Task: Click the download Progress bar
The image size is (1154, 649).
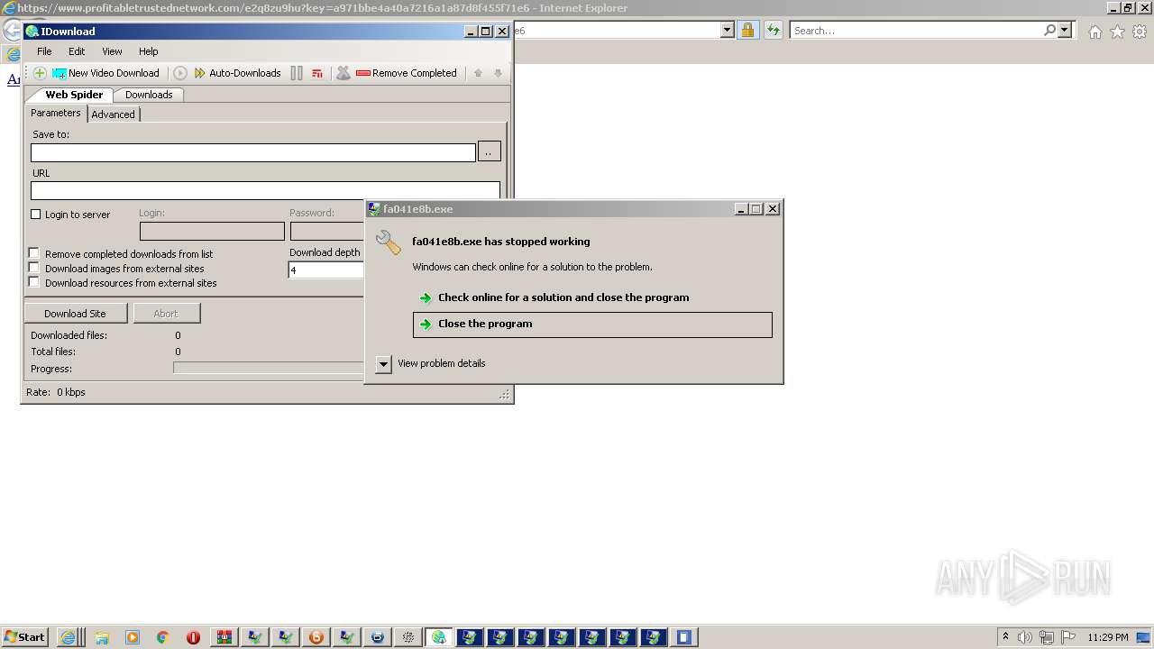Action: click(269, 368)
